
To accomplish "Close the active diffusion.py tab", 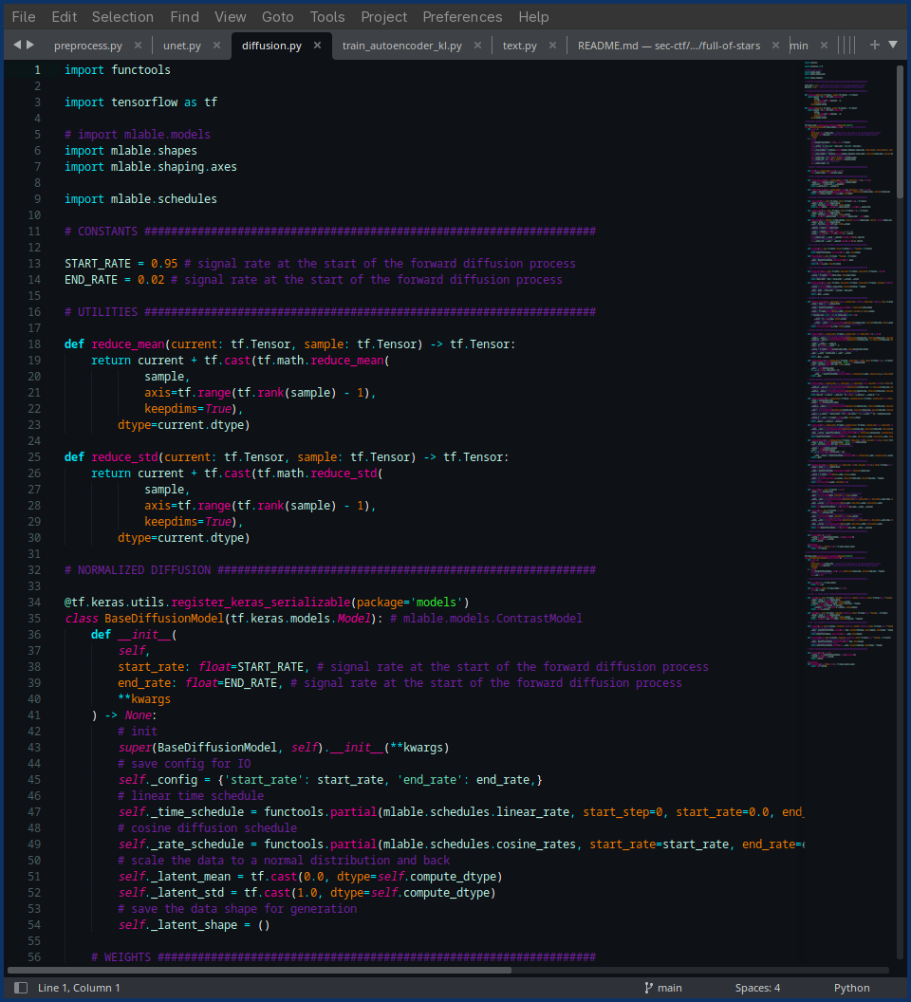I will pyautogui.click(x=317, y=45).
